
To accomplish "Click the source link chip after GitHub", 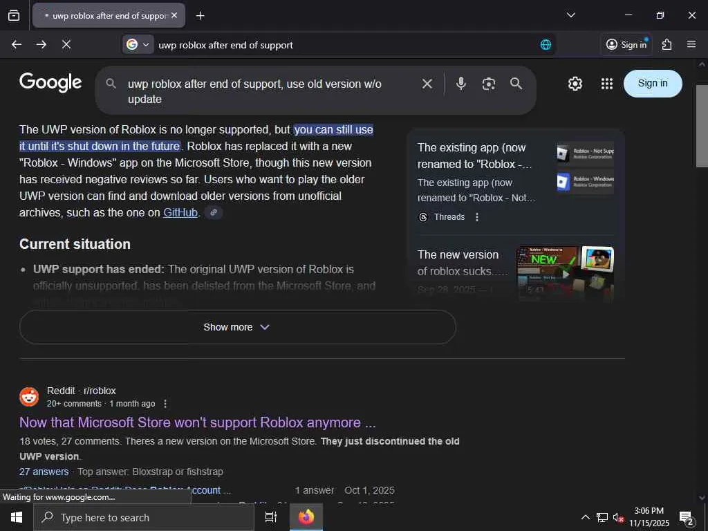I will [214, 212].
